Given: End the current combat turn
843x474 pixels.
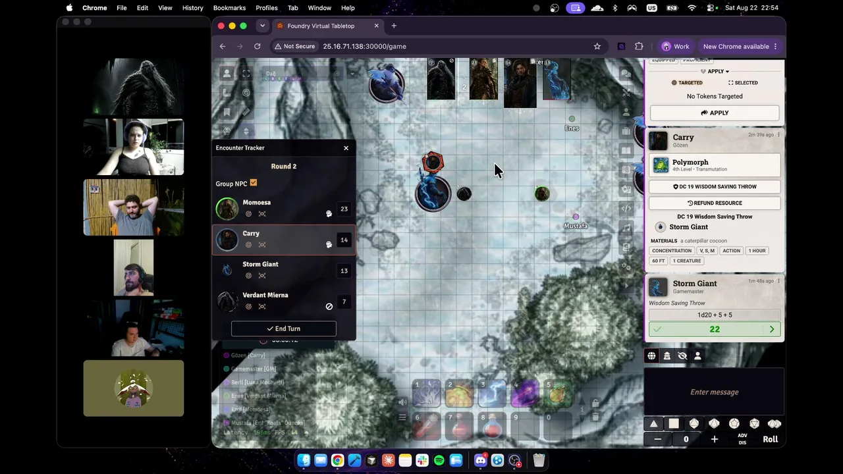Looking at the screenshot, I should click(284, 329).
